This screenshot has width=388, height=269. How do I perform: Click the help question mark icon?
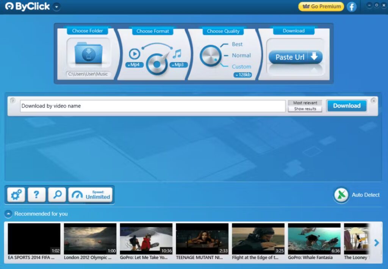[36, 194]
